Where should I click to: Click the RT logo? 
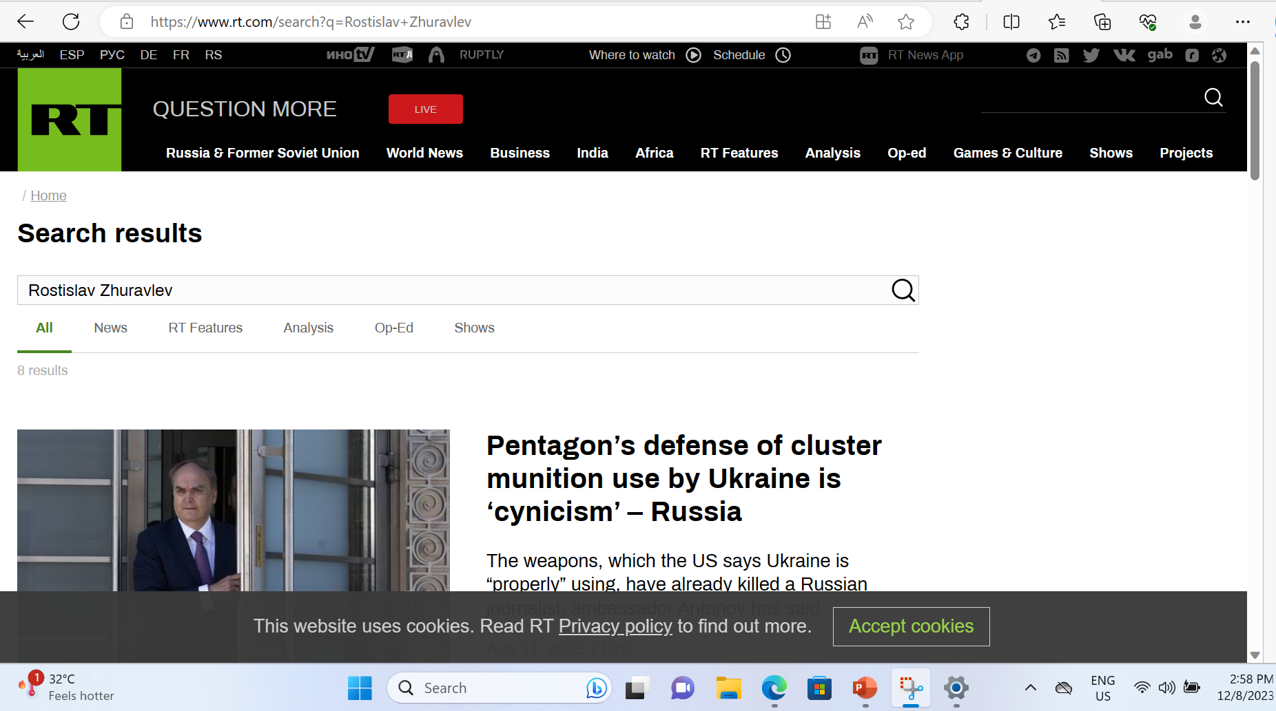(70, 120)
